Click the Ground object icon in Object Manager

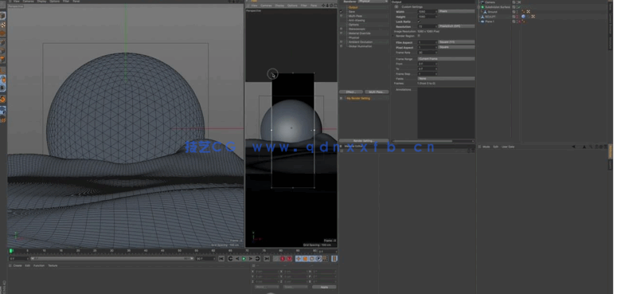[x=484, y=12]
